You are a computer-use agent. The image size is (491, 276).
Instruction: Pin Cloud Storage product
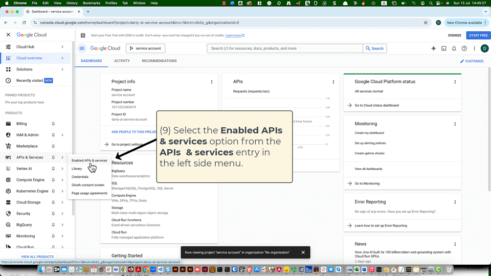click(x=53, y=203)
